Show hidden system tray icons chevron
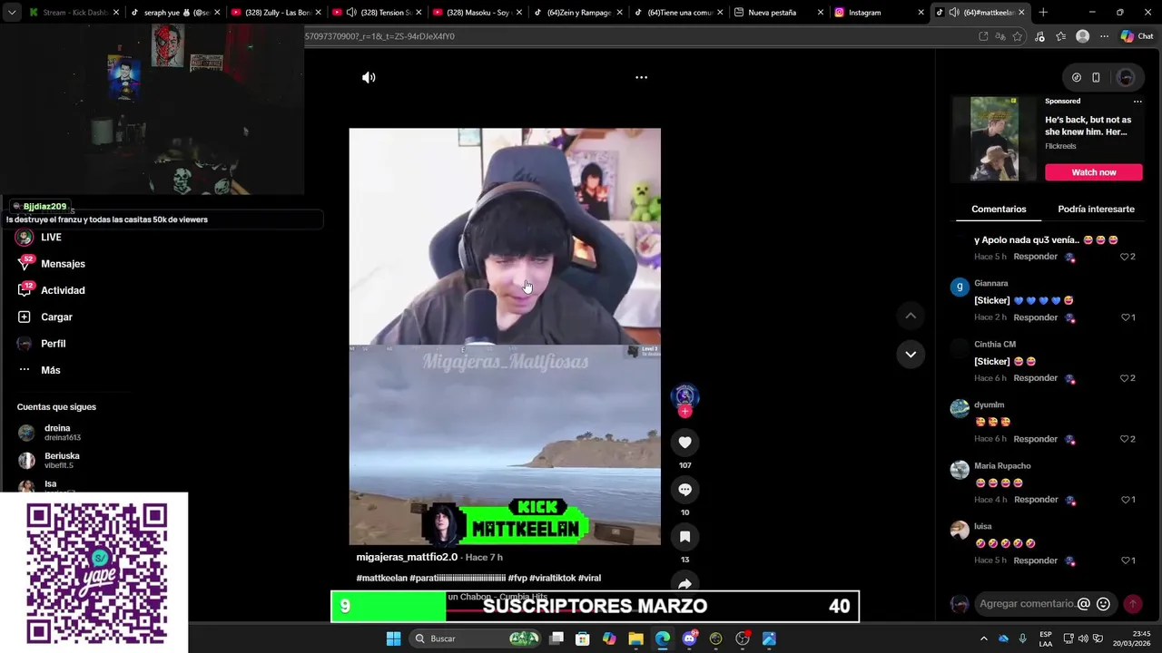 983,638
